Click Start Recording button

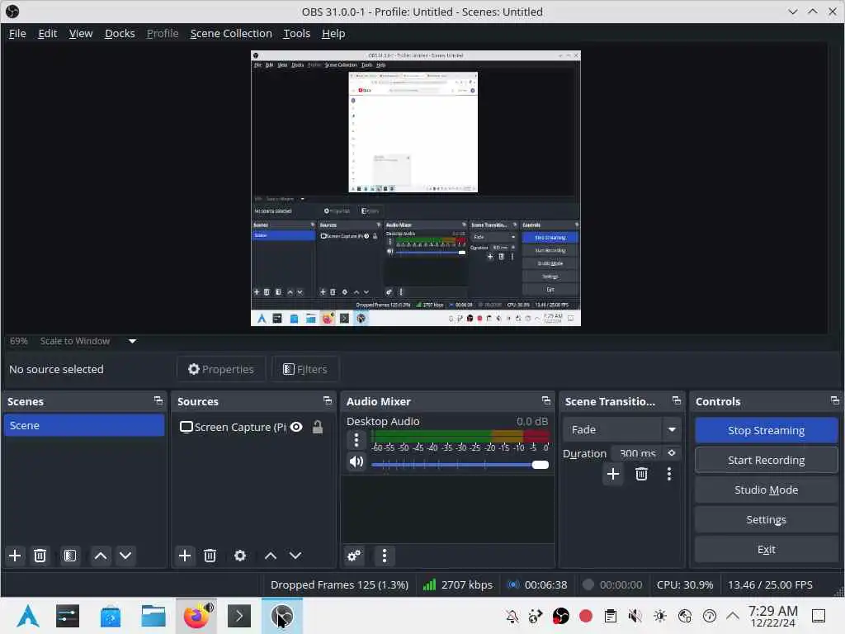[x=766, y=460]
